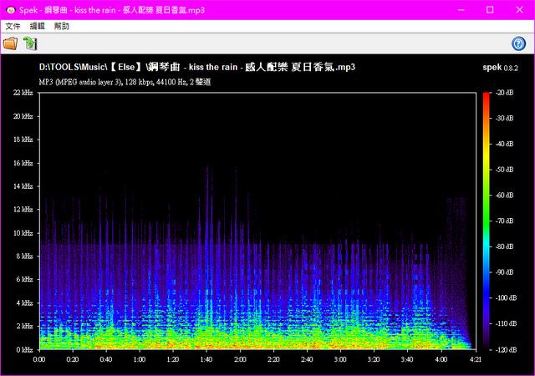Open the About help icon

518,43
